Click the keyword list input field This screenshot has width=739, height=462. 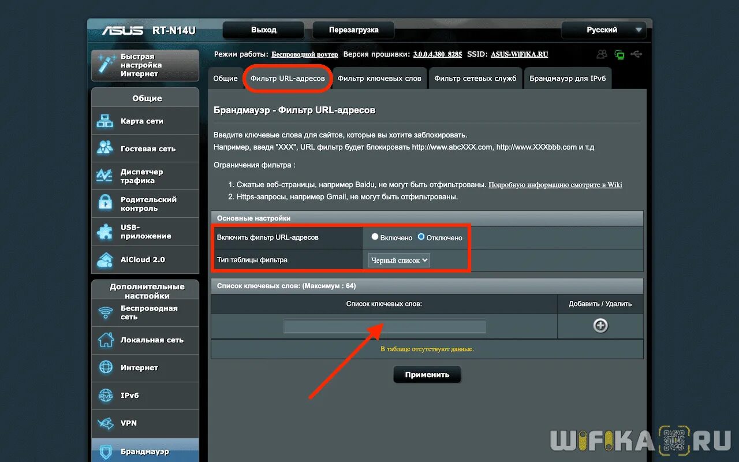385,326
